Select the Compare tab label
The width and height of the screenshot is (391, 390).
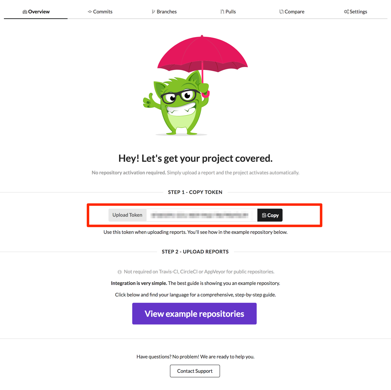point(294,12)
